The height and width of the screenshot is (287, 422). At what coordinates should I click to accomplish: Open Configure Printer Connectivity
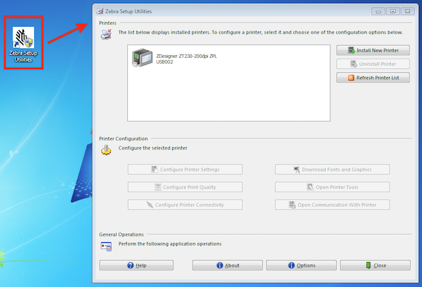click(185, 205)
